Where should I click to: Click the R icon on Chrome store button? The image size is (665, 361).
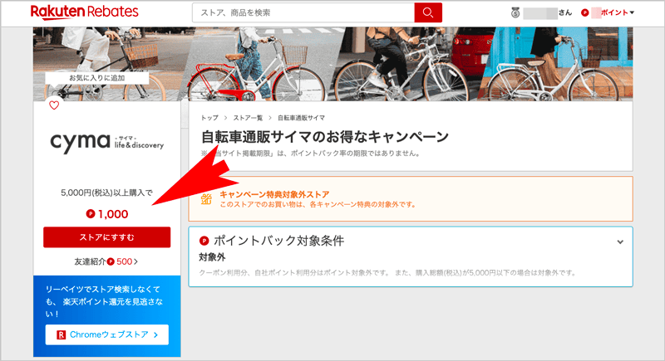point(61,334)
